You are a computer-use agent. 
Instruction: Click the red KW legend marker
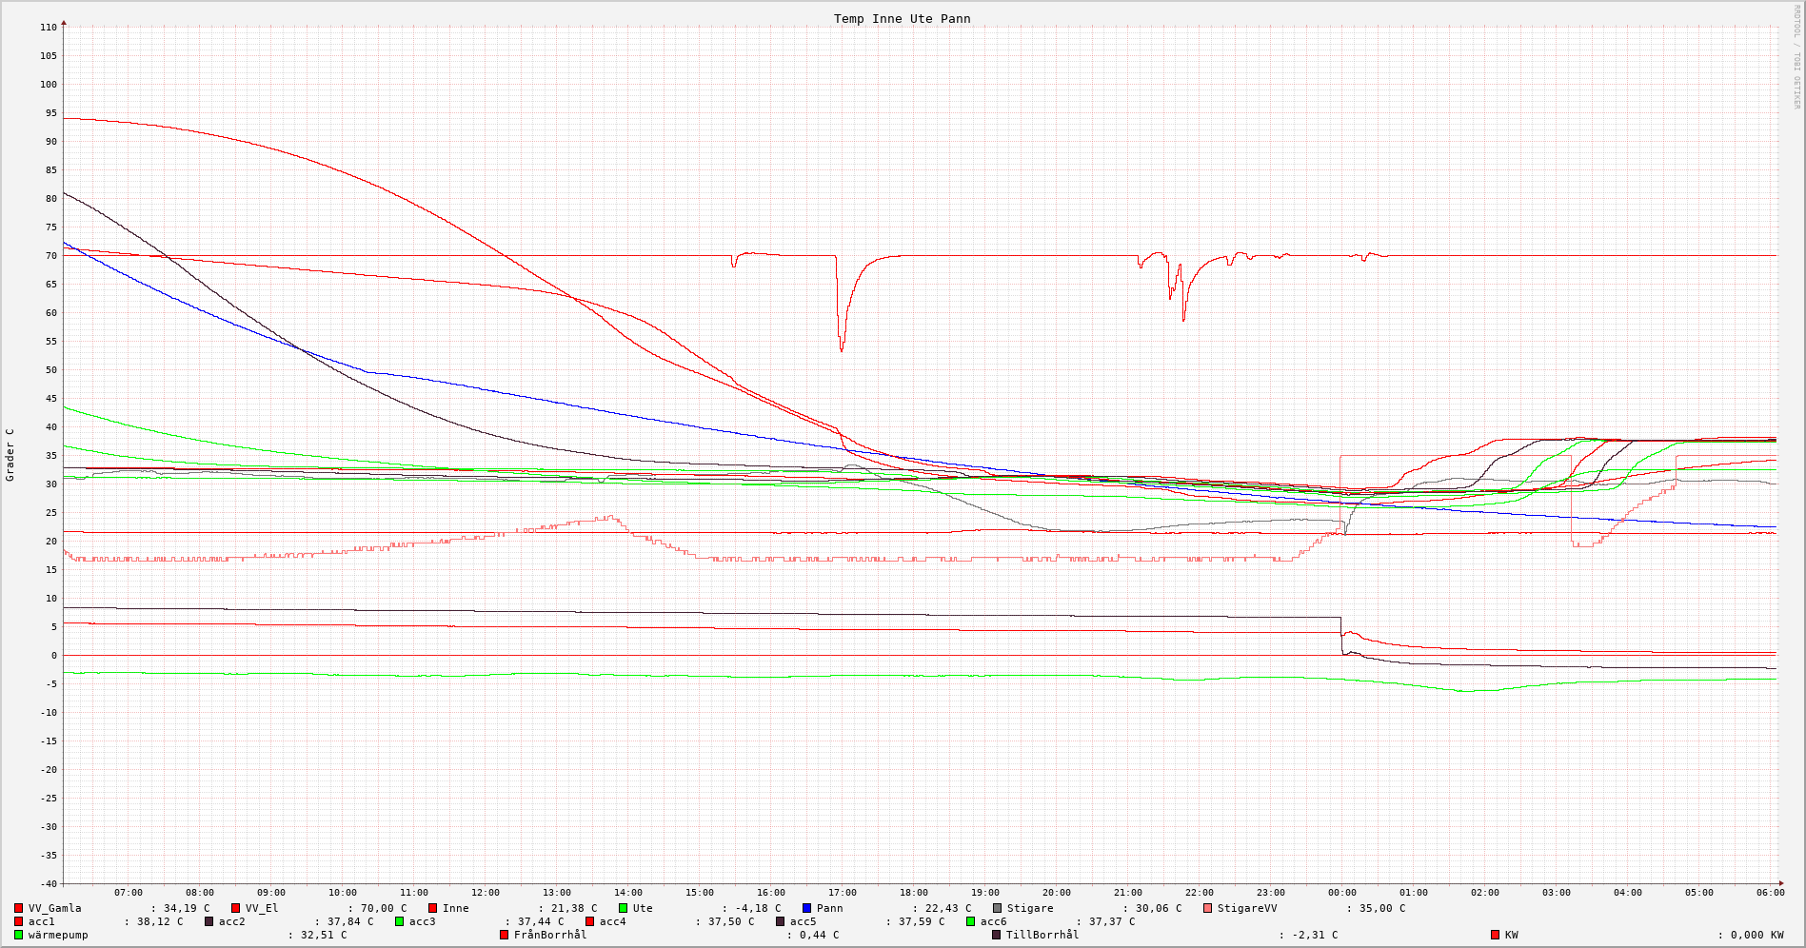[1495, 935]
